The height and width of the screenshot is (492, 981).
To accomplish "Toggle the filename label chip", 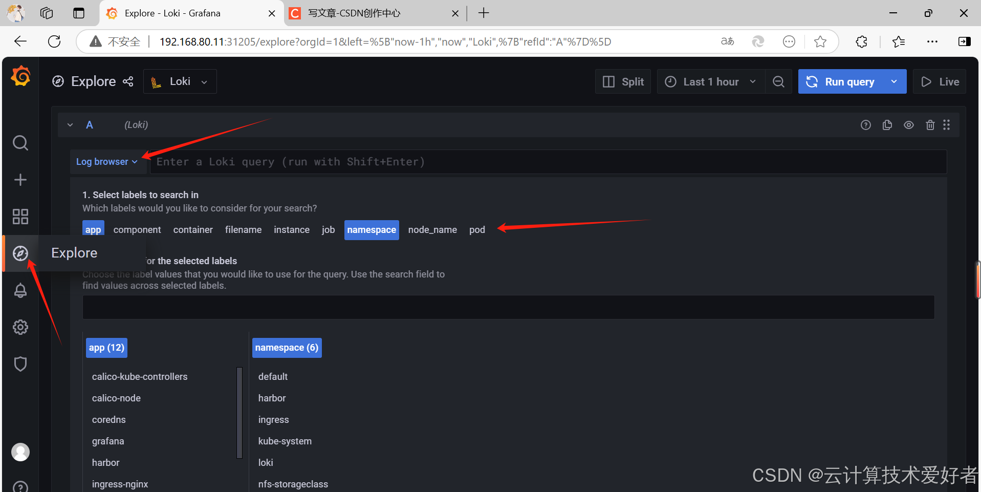I will tap(243, 230).
